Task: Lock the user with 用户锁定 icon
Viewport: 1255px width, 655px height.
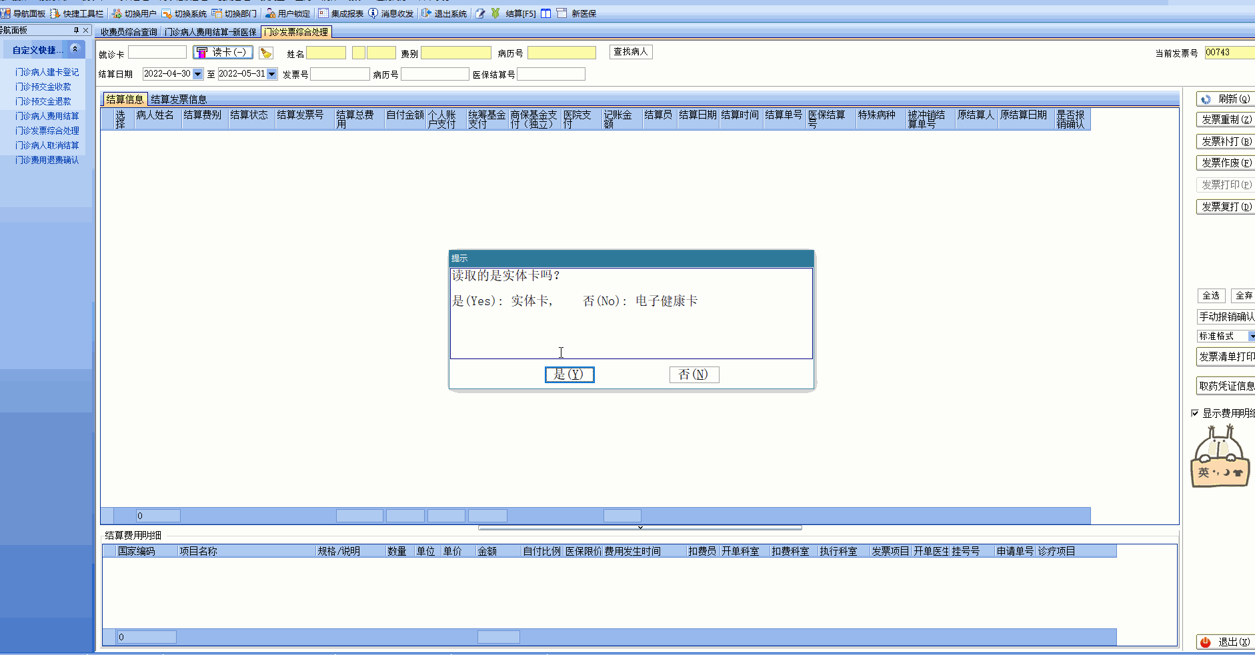Action: pos(270,13)
